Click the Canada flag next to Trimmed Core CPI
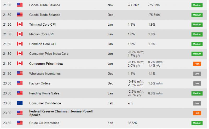The width and height of the screenshot is (209, 129). pyautogui.click(x=20, y=24)
